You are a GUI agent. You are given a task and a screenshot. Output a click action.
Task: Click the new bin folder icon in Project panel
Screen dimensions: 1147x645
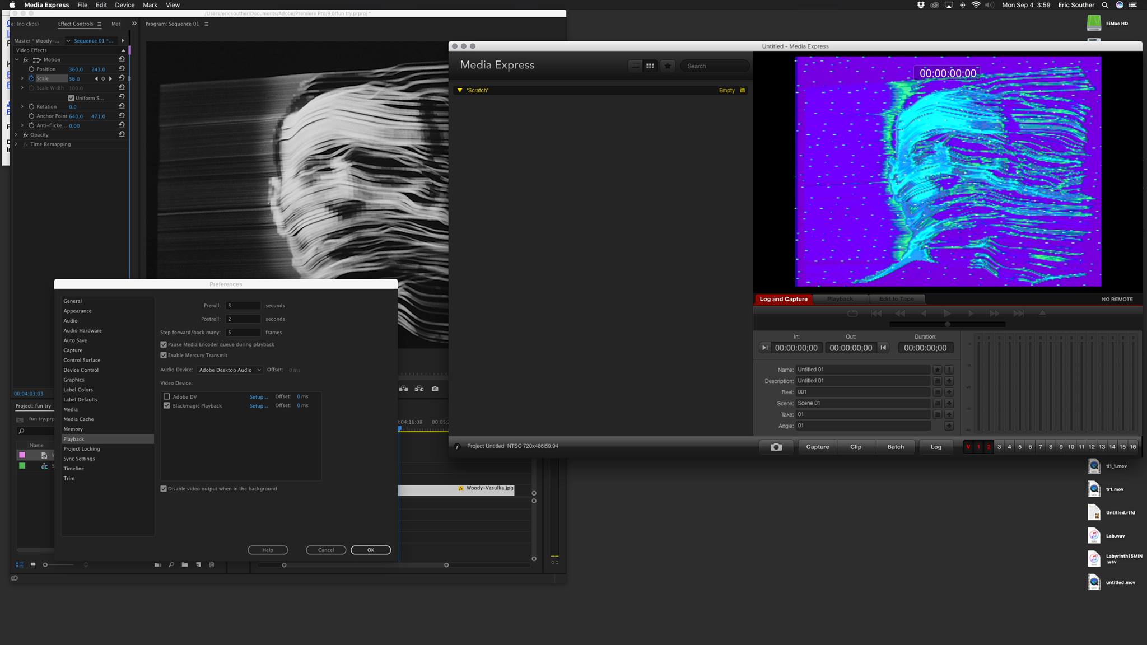(185, 564)
